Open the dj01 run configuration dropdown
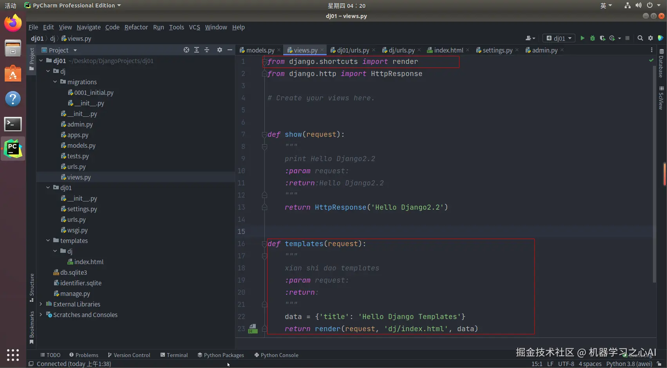667x368 pixels. pos(559,38)
